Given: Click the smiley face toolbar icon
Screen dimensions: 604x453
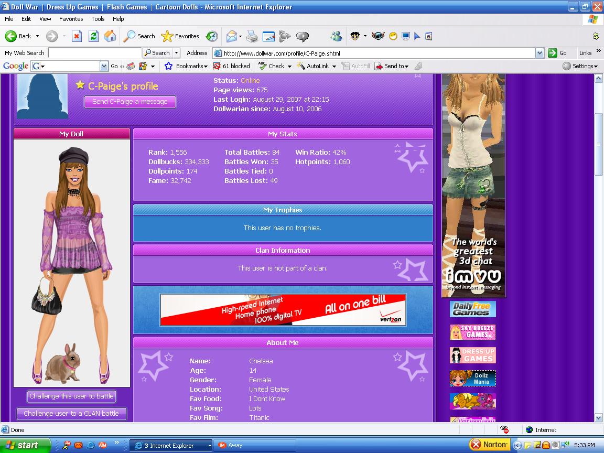Looking at the screenshot, I should tap(393, 36).
